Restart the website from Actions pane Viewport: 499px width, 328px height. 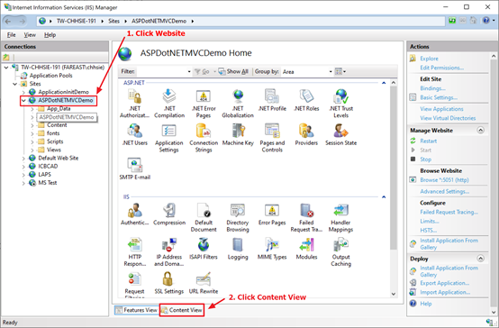pyautogui.click(x=429, y=141)
